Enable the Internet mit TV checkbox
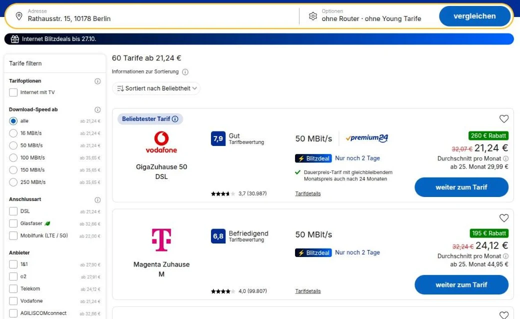Screen dimensions: 520x319 13,92
